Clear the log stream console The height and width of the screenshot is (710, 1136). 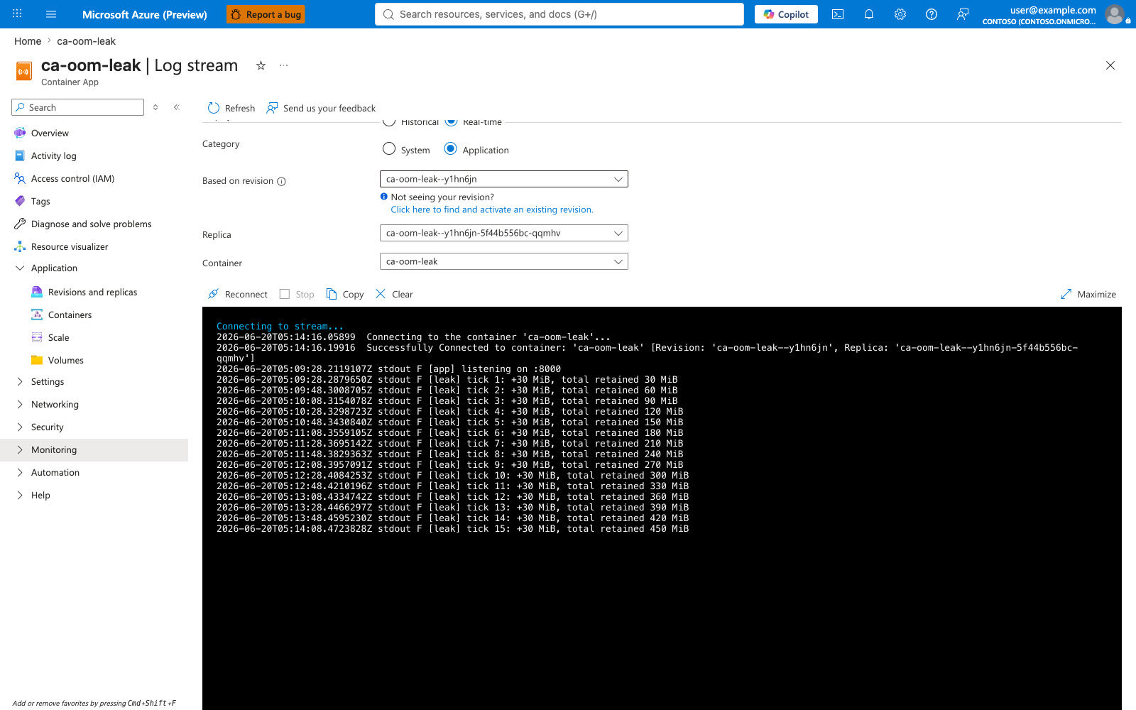pos(394,294)
